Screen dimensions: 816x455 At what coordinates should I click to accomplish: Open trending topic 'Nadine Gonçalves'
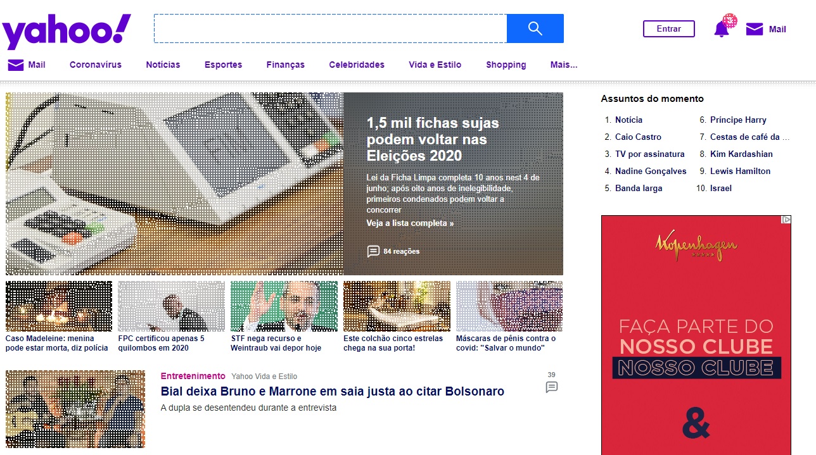(651, 171)
